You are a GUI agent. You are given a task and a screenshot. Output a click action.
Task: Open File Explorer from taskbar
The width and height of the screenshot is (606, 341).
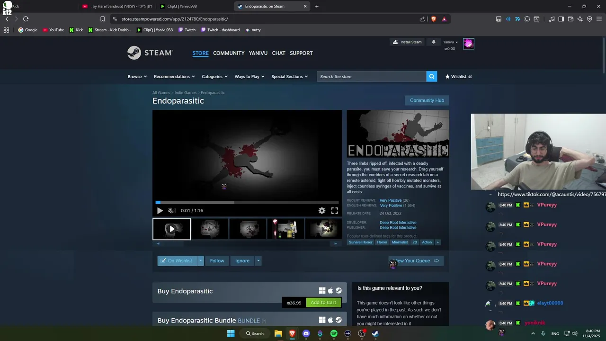(278, 333)
